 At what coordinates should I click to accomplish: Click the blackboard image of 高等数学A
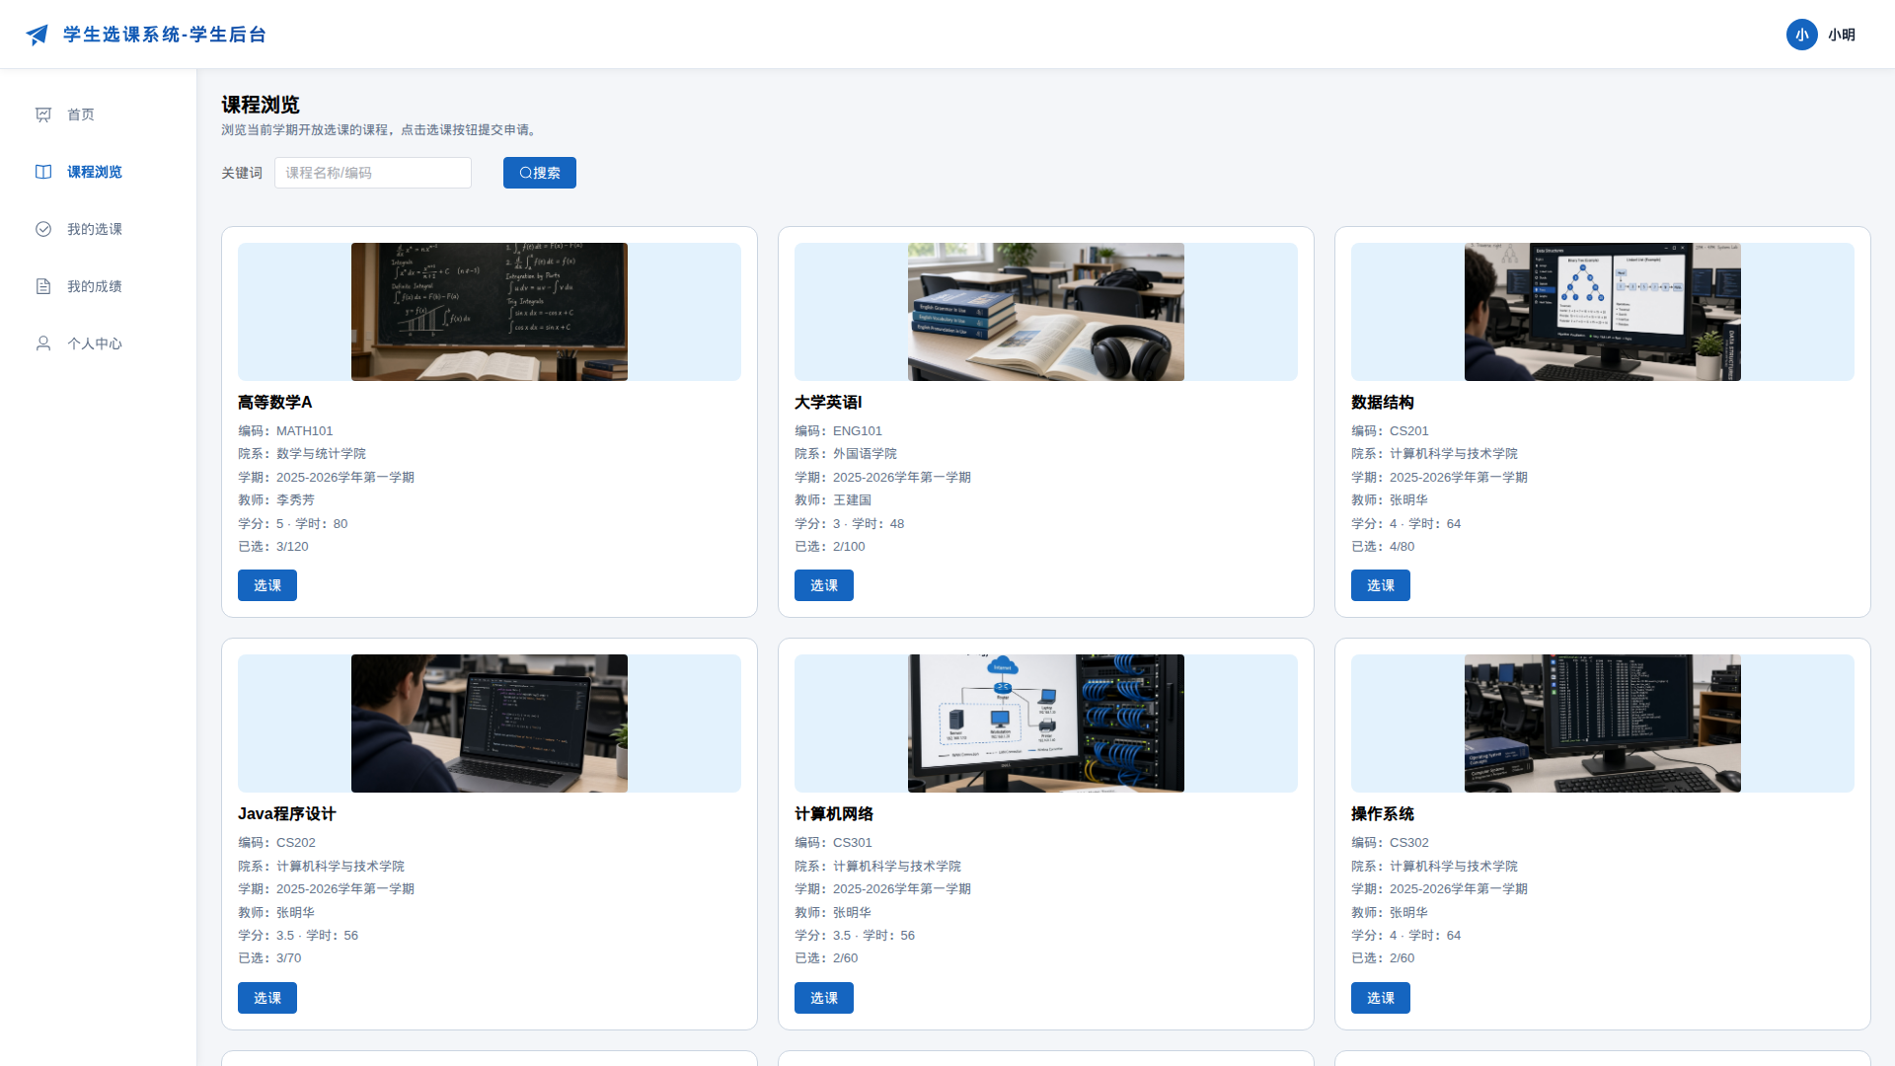[490, 312]
